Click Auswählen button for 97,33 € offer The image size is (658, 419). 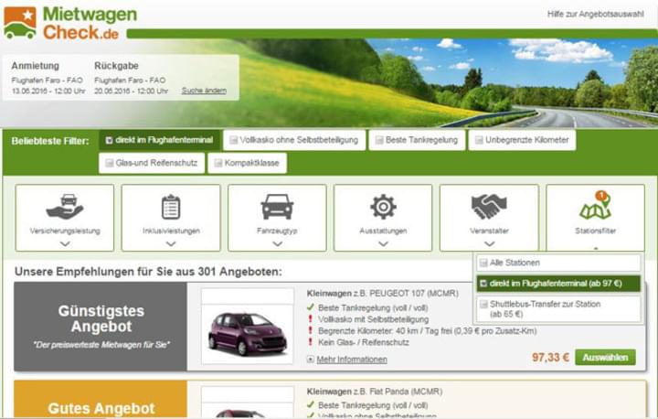pos(605,357)
